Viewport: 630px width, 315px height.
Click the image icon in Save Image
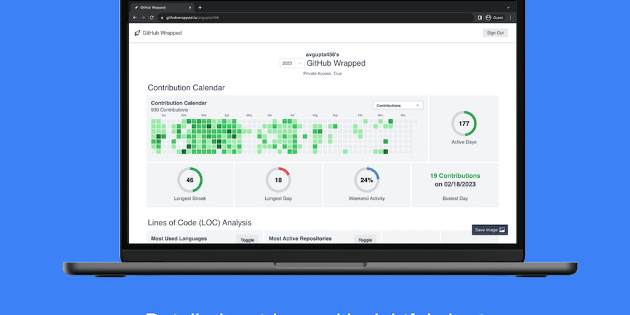coord(502,230)
